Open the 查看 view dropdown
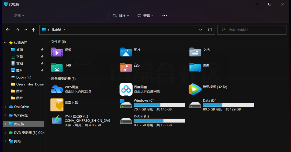Image resolution: width=291 pixels, height=152 pixels. click(145, 16)
